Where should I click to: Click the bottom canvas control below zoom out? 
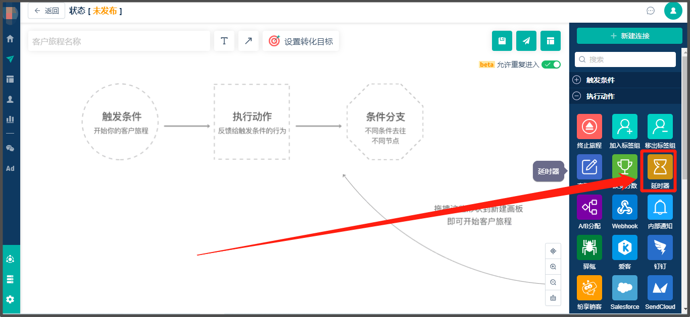click(x=553, y=298)
